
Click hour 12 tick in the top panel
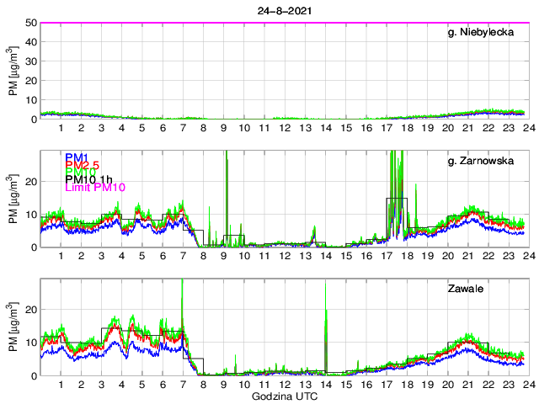285,128
